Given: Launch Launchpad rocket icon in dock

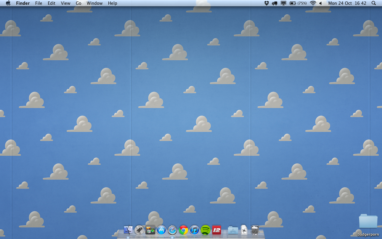Looking at the screenshot, I should pos(139,230).
